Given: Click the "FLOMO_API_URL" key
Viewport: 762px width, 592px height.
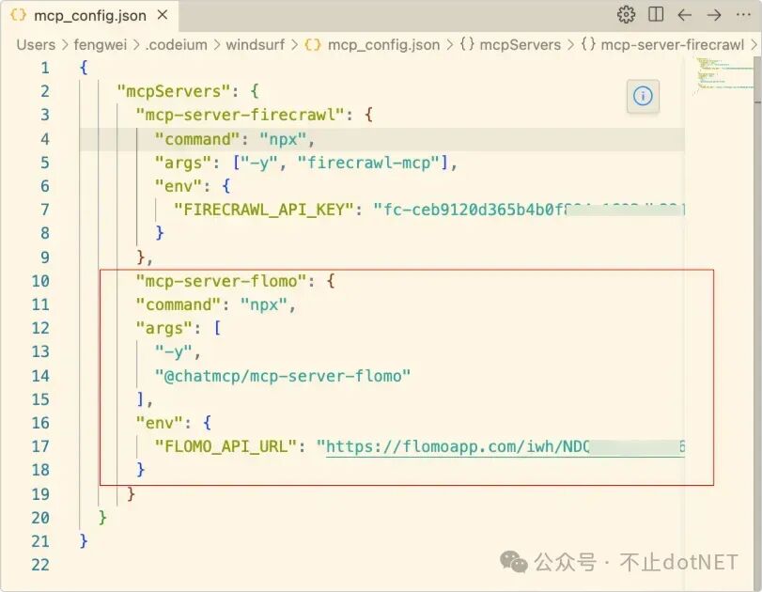Looking at the screenshot, I should tap(225, 446).
